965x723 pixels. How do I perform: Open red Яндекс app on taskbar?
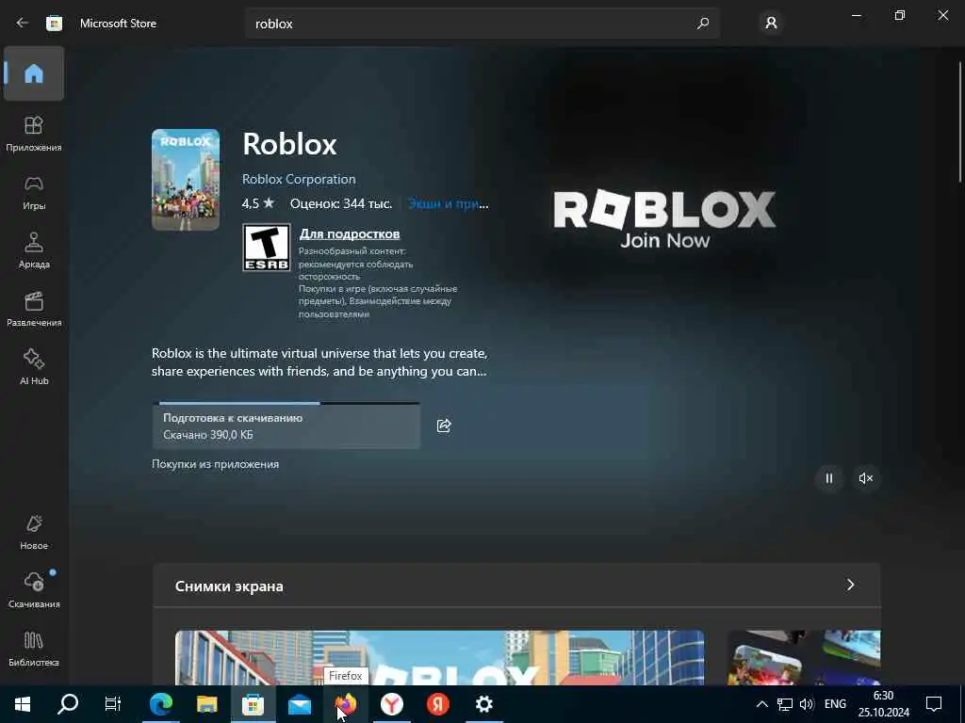click(x=437, y=704)
